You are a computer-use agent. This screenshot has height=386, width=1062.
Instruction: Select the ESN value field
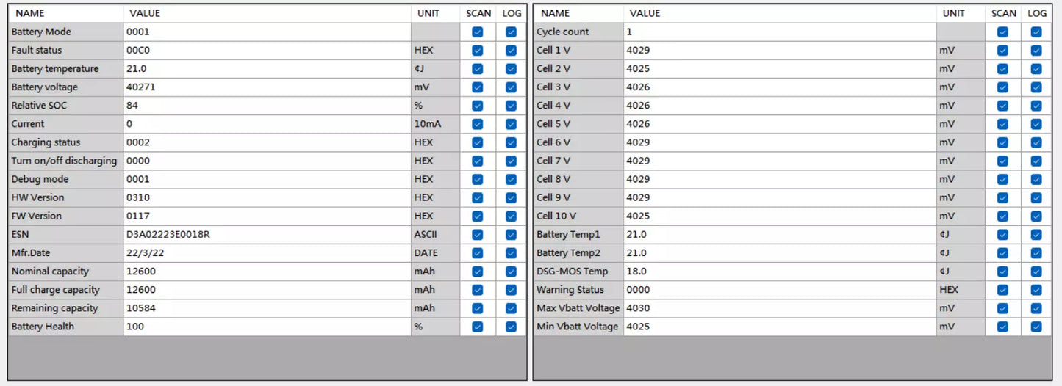pos(267,235)
